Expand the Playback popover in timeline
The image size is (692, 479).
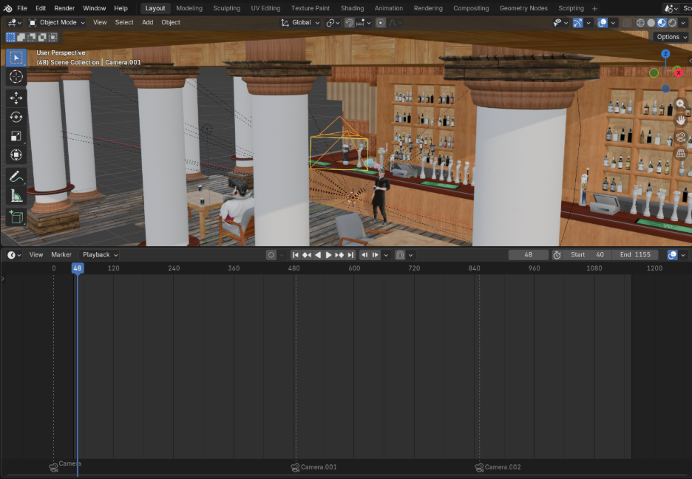(100, 255)
